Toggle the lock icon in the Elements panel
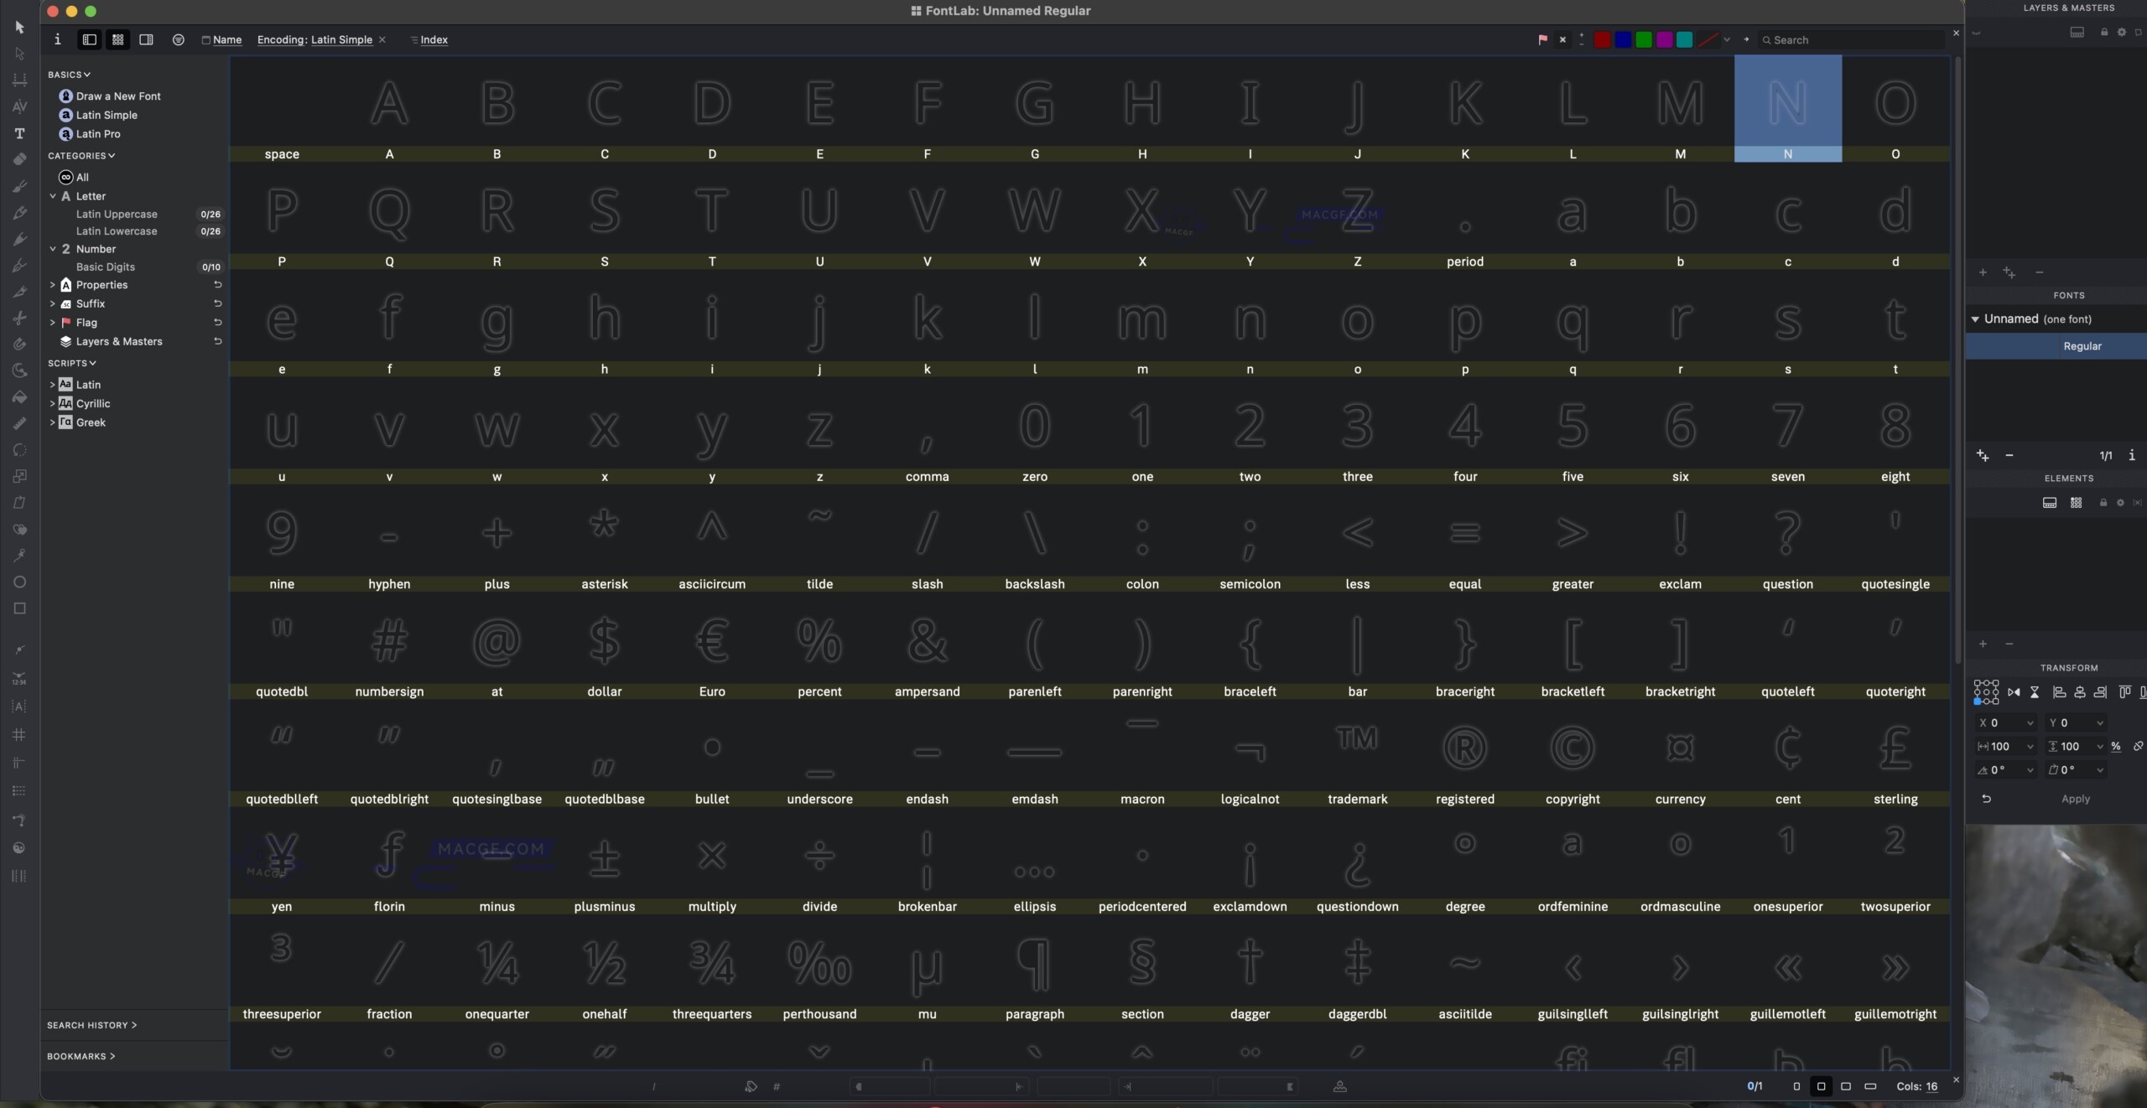The image size is (2147, 1108). point(2103,503)
